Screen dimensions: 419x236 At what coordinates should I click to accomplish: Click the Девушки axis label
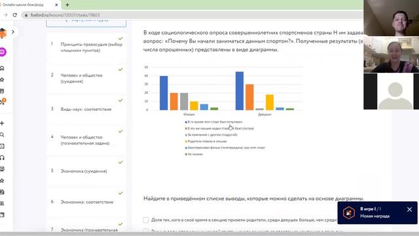coord(264,114)
